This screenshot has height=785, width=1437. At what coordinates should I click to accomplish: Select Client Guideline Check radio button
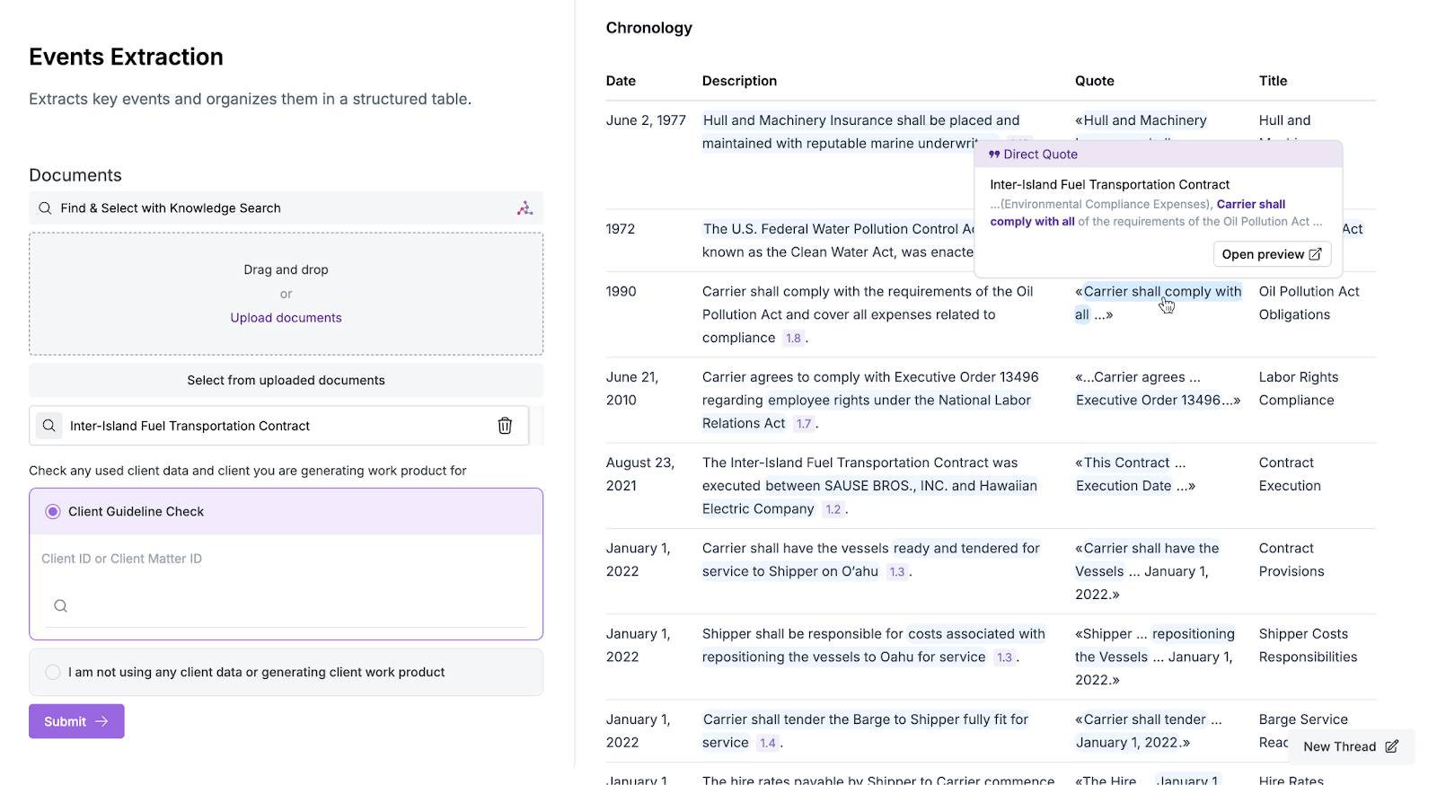coord(53,512)
